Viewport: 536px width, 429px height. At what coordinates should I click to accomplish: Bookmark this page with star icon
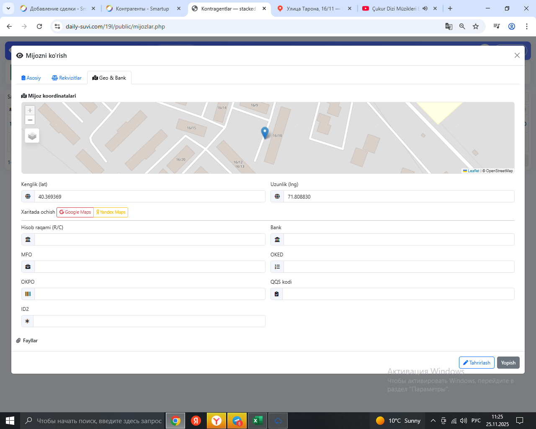point(476,26)
